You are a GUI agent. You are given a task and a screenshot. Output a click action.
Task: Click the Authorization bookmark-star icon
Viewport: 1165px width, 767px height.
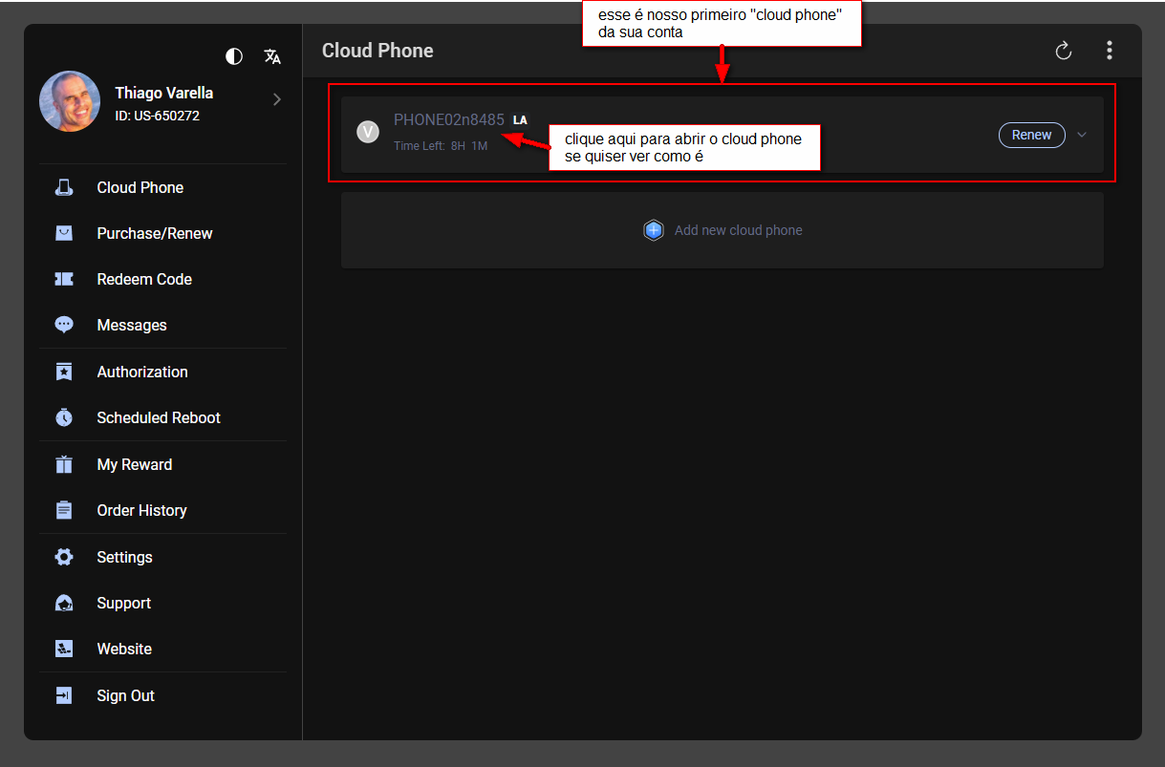click(x=64, y=372)
